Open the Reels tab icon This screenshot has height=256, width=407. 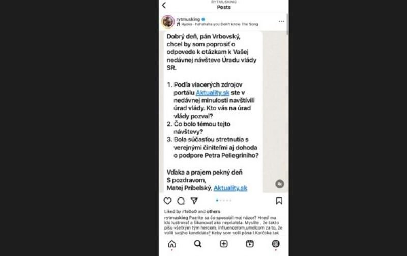(250, 244)
